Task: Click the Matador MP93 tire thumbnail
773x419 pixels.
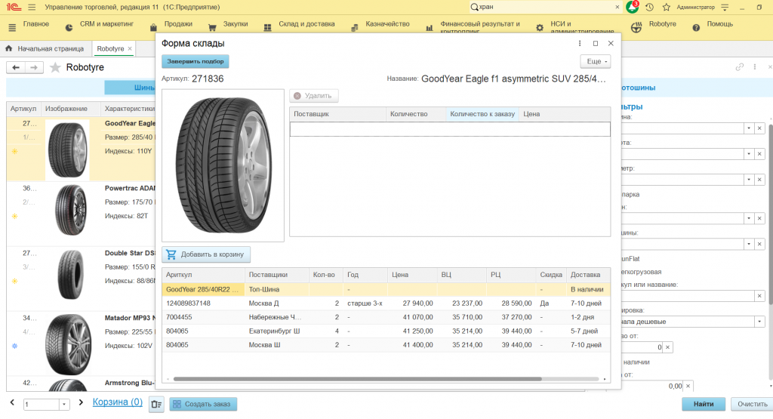Action: [68, 345]
